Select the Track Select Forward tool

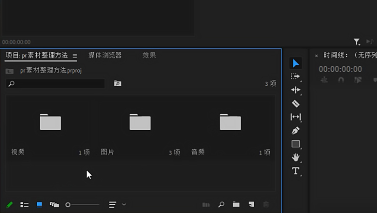[296, 76]
